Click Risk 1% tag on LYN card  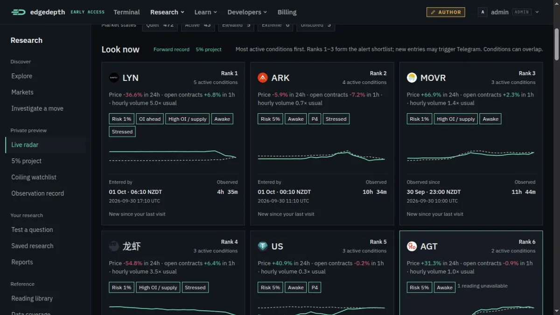(x=122, y=119)
